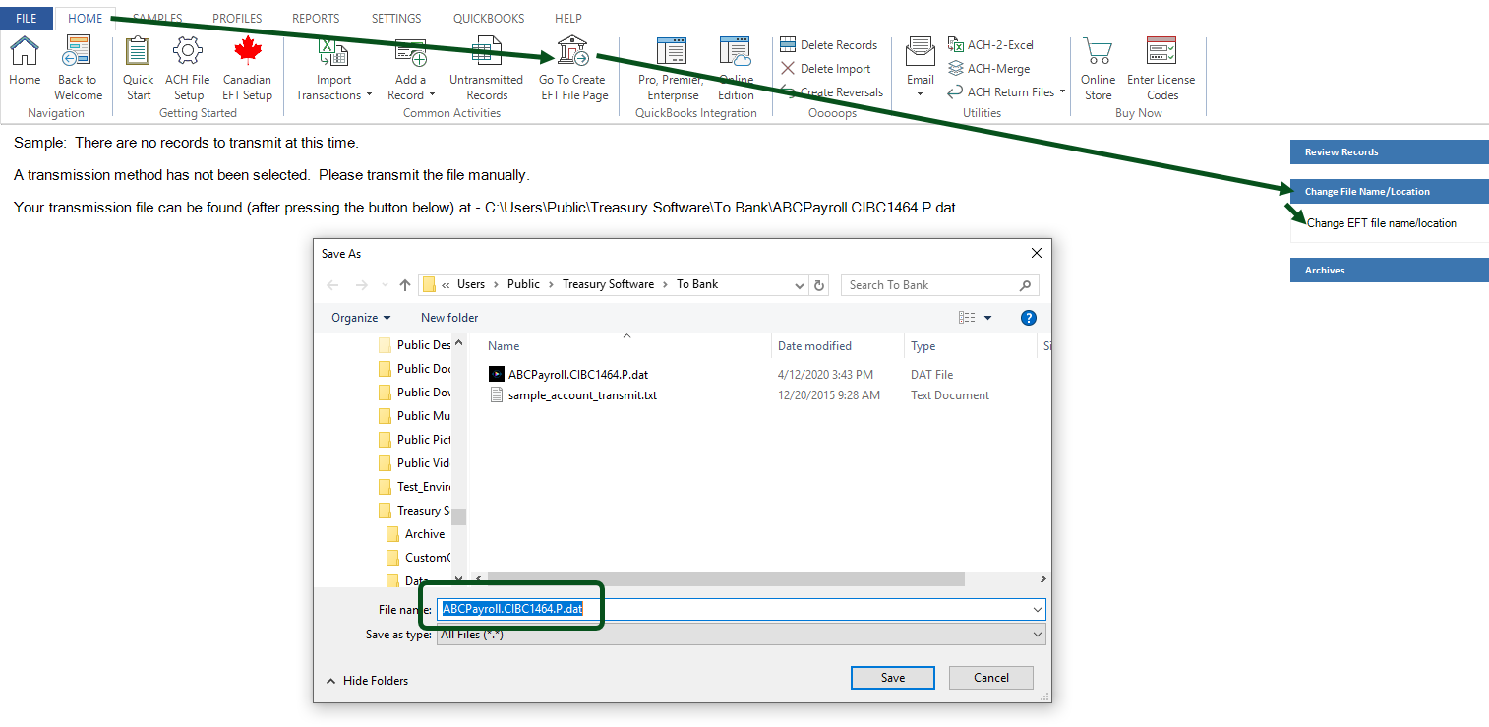This screenshot has height=727, width=1489.
Task: Click the Untransmitted Records icon
Action: click(486, 51)
